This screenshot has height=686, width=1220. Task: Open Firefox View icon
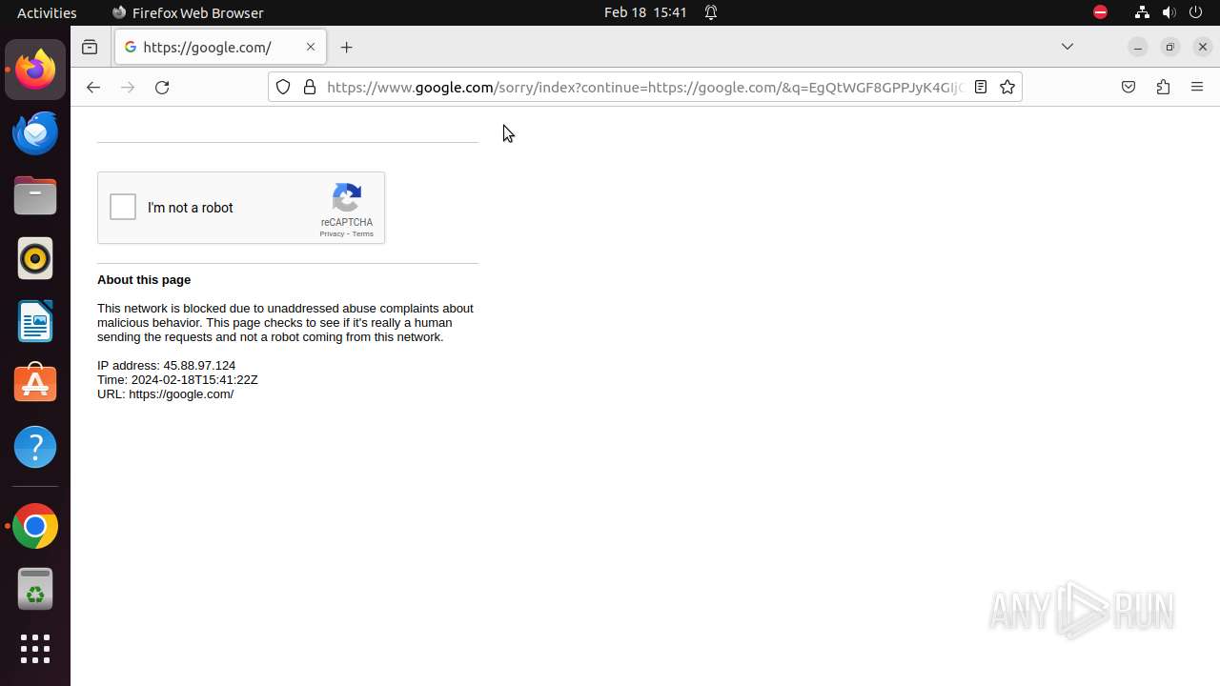point(90,47)
